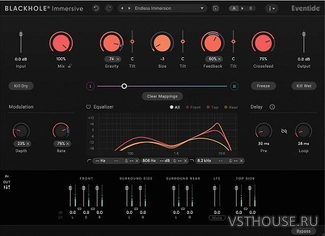The image size is (325, 236).
Task: Toggle the Kill Dry button
Action: [21, 86]
